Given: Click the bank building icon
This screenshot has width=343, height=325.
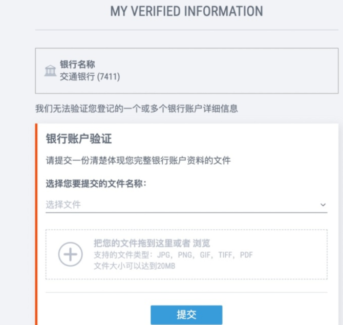Looking at the screenshot, I should tap(50, 71).
